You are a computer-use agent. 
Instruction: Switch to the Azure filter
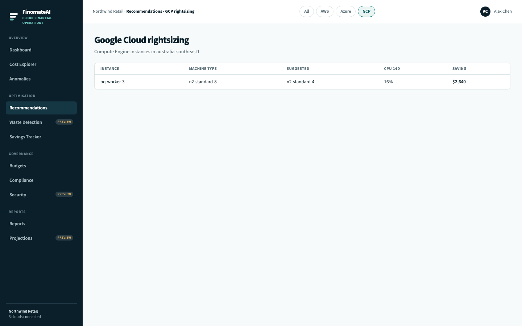pos(345,12)
